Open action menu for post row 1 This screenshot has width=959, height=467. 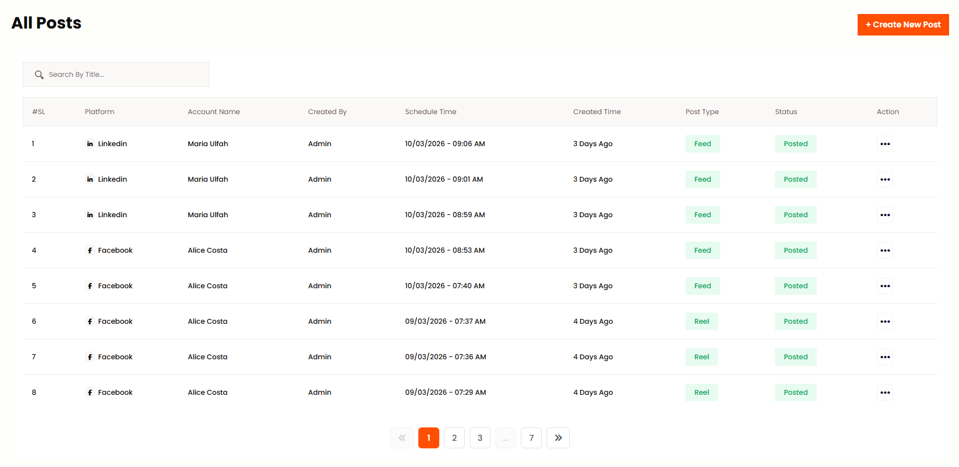click(884, 144)
